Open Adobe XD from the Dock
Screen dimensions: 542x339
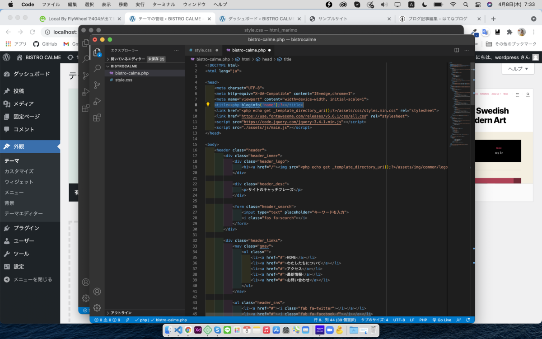[x=198, y=330]
